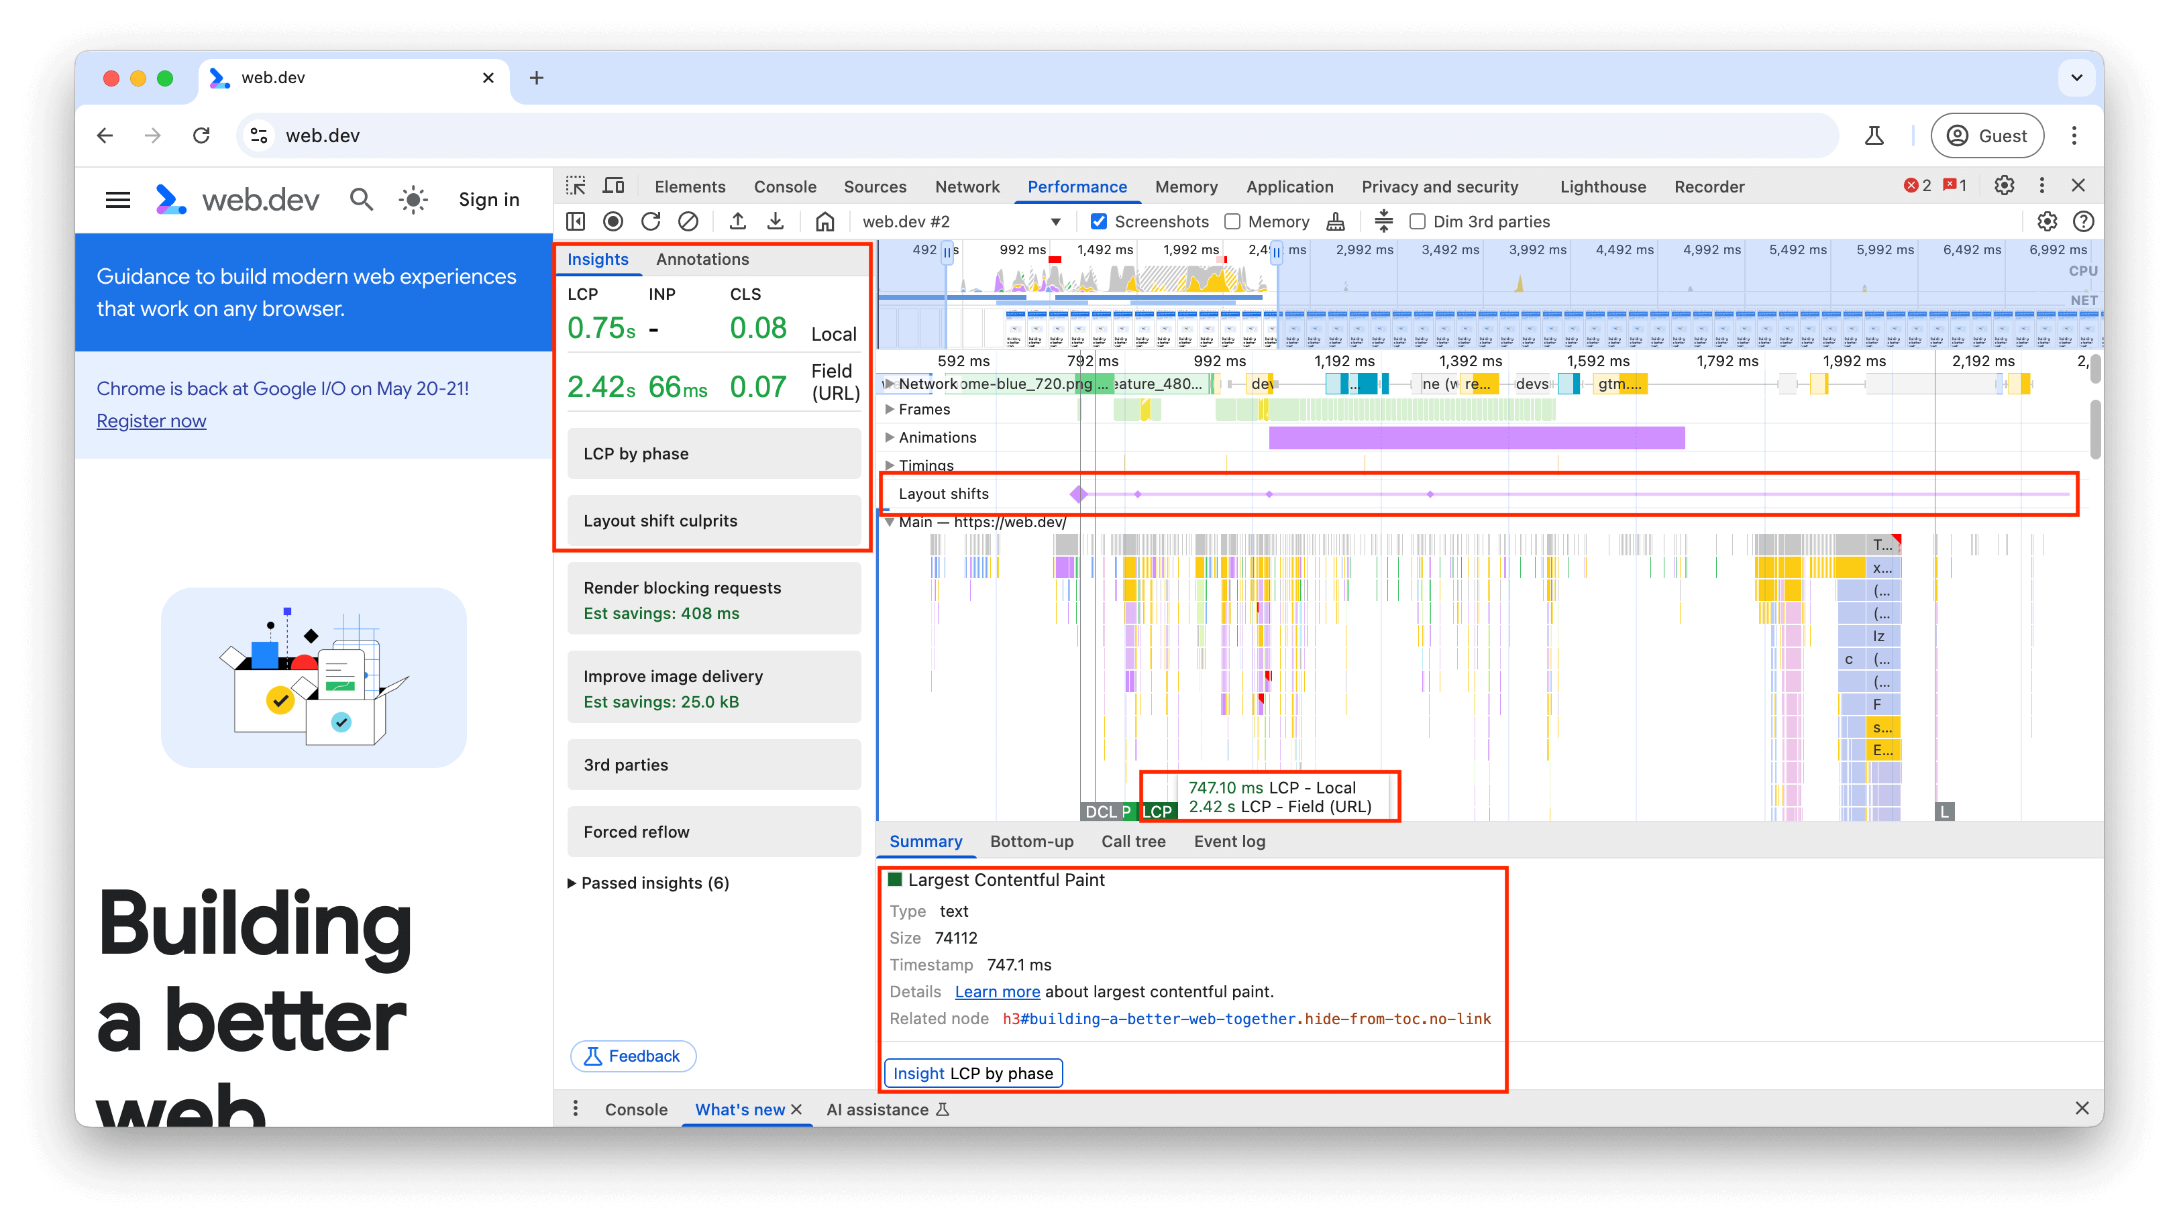Viewport: 2179px width, 1226px height.
Task: Toggle the Memory checkbox on
Action: pos(1234,221)
